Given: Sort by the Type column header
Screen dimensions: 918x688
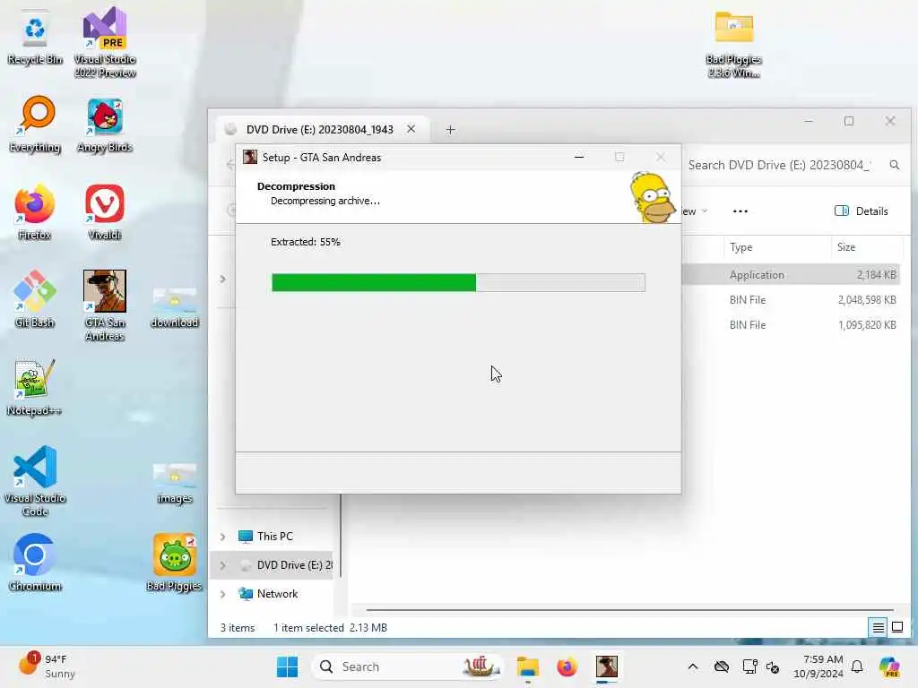Looking at the screenshot, I should pos(777,247).
